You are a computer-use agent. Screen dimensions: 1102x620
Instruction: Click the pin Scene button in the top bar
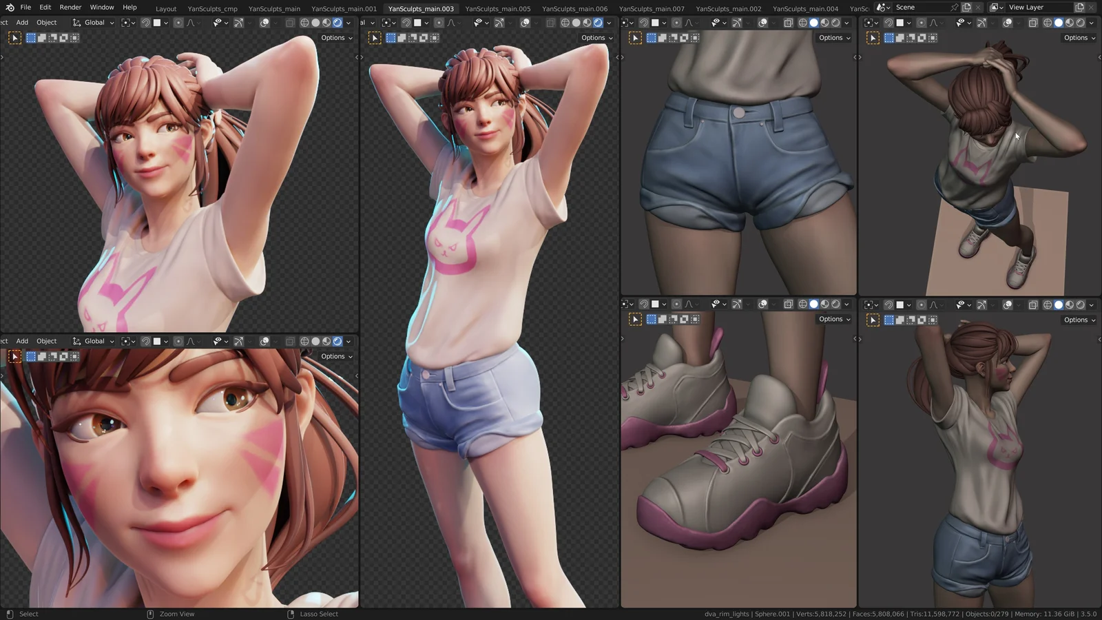955,8
